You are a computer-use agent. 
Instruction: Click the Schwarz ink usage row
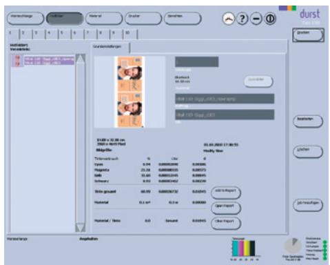click(x=150, y=181)
